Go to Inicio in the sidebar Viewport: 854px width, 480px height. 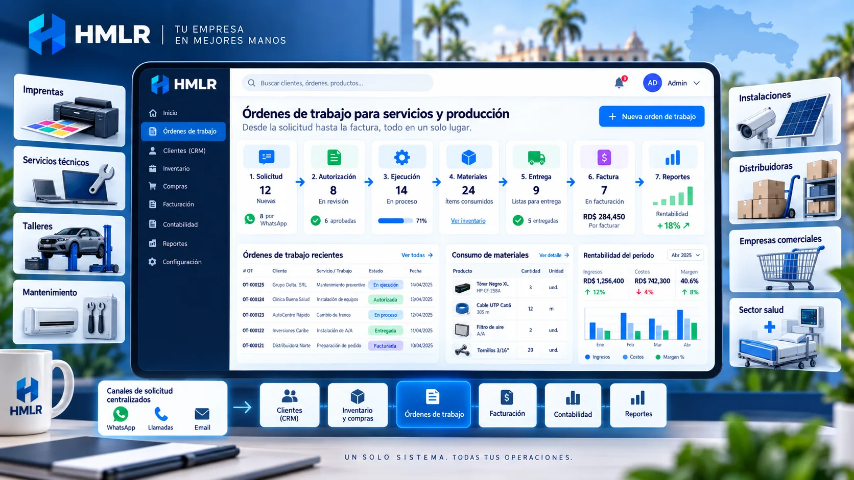170,113
